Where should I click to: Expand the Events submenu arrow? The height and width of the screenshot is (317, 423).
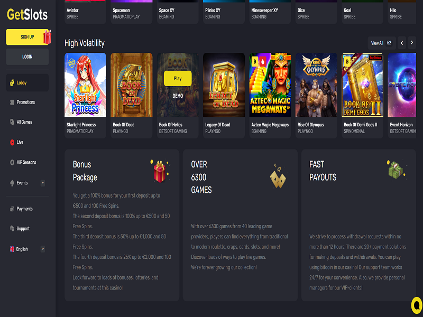(x=43, y=183)
